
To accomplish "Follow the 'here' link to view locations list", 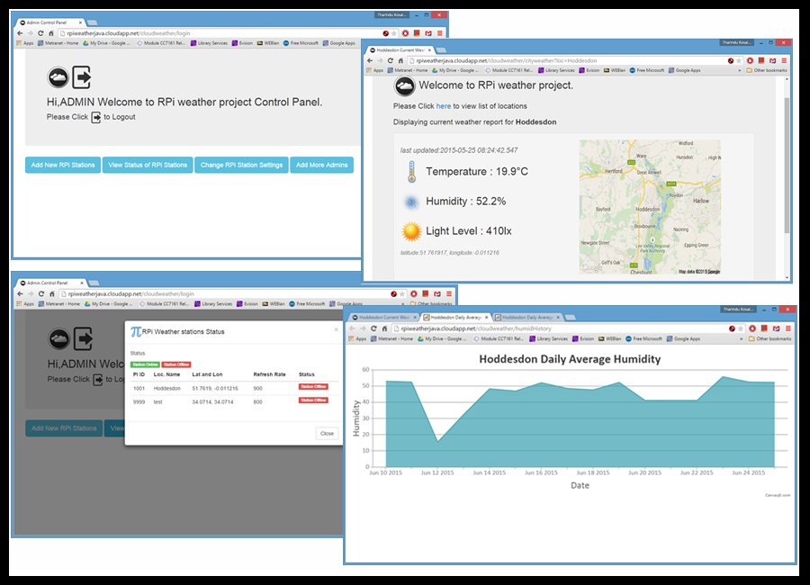I will point(444,106).
